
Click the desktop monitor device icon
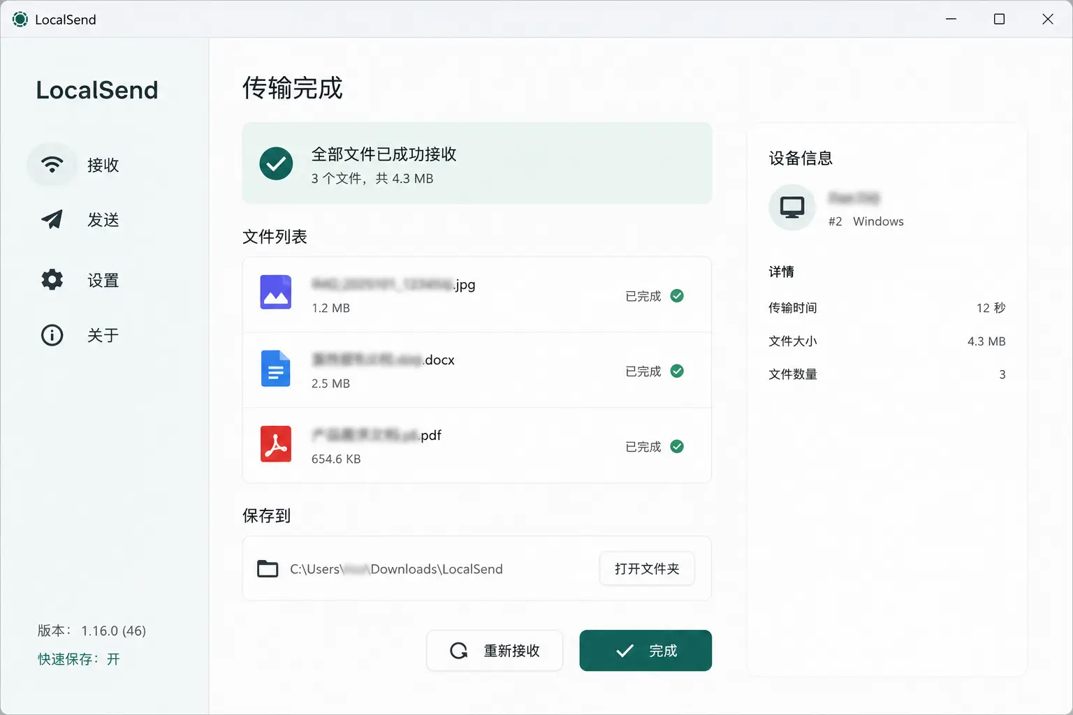click(792, 207)
